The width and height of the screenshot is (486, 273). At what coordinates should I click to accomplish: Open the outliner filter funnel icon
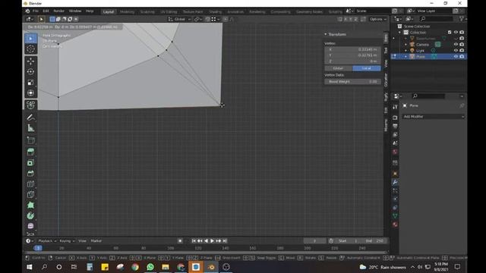click(461, 19)
